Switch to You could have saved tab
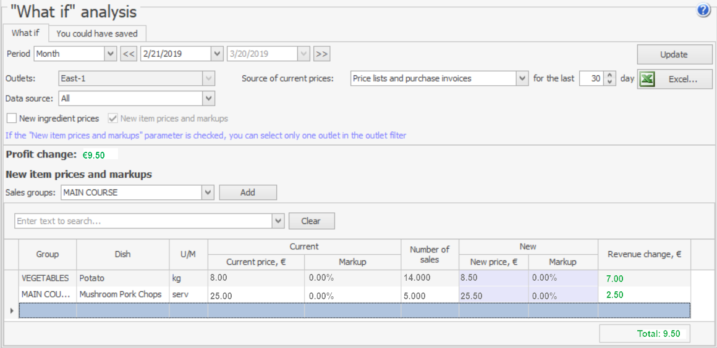Screen dimensions: 717x348 click(97, 33)
